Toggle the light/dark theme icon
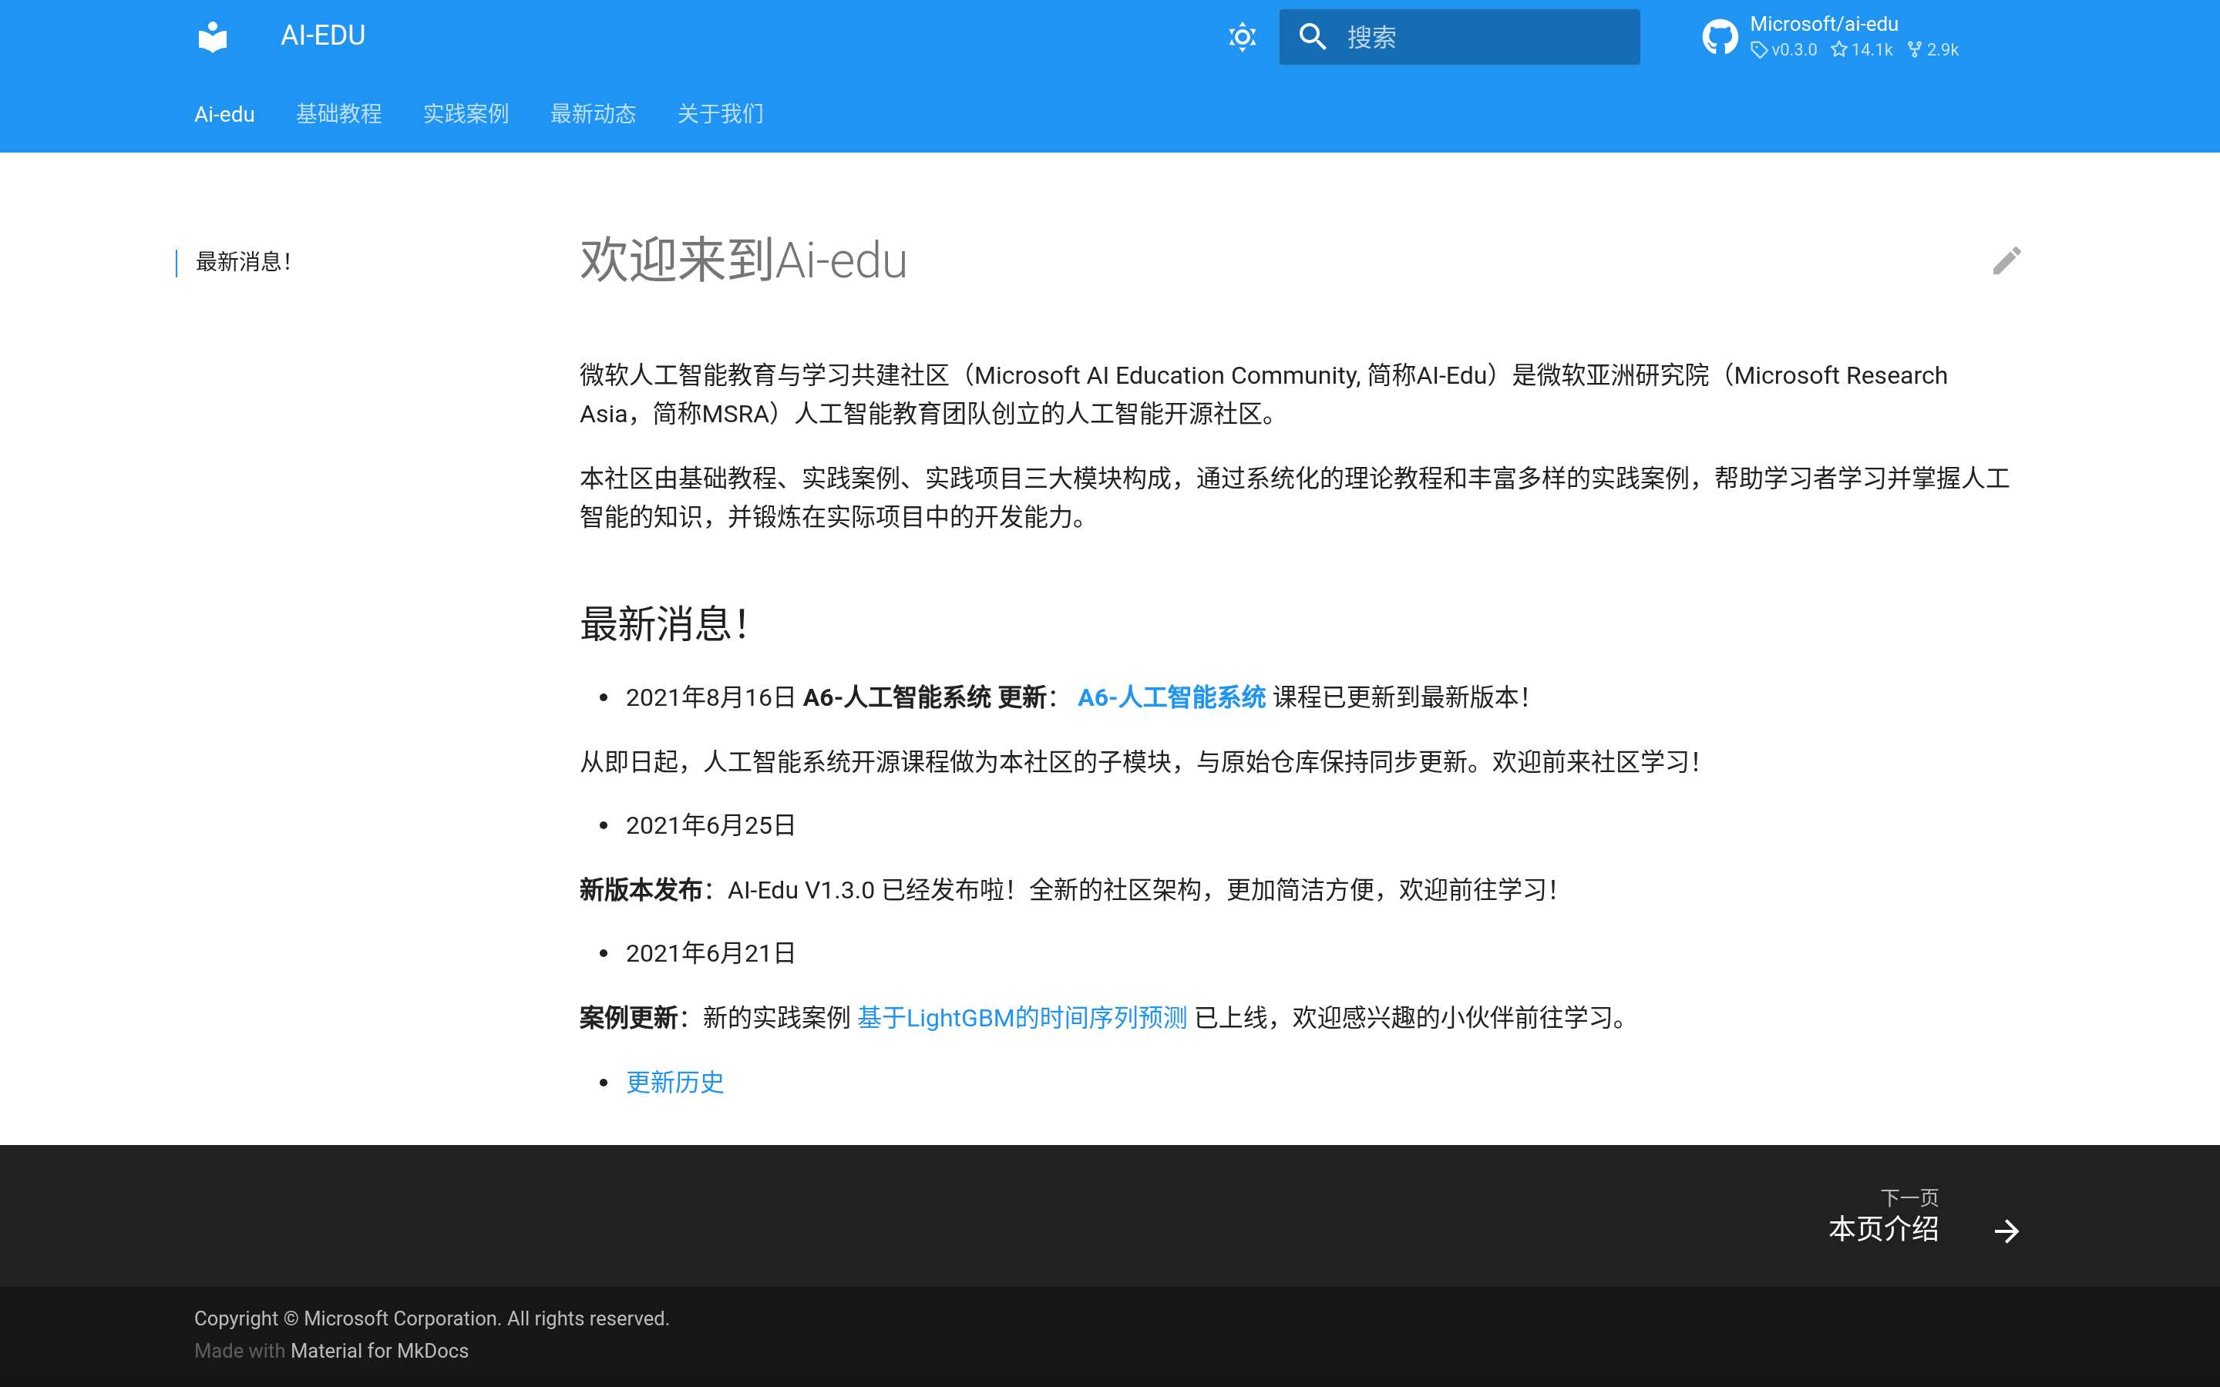The height and width of the screenshot is (1387, 2220). 1242,37
